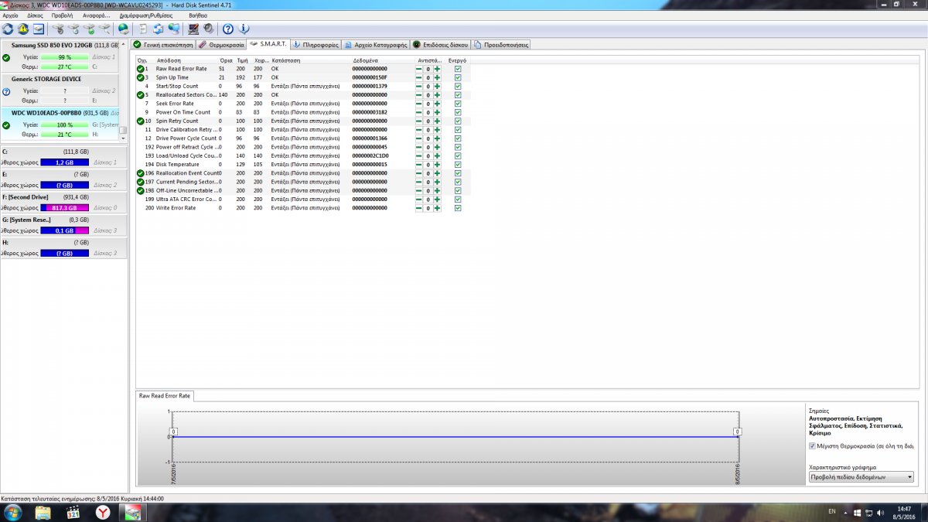Toggle the enabled checkbox for Write Error Rate
The height and width of the screenshot is (522, 928).
458,208
